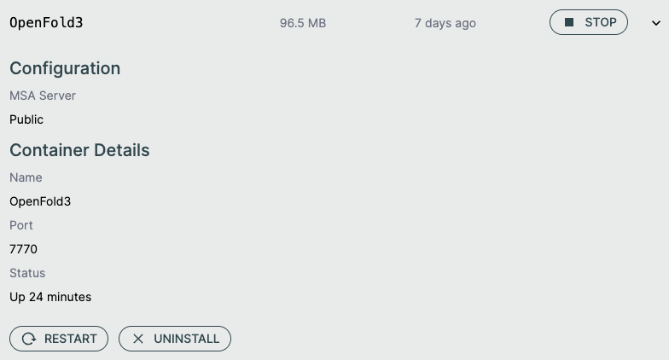Image resolution: width=669 pixels, height=360 pixels.
Task: Click the X icon beside Uninstall
Action: pyautogui.click(x=138, y=339)
